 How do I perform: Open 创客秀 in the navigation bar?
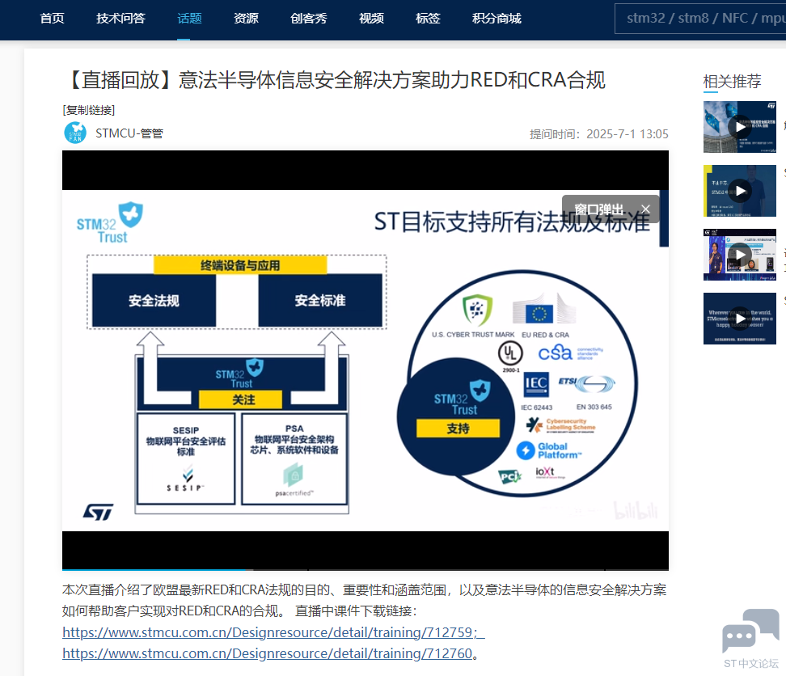coord(309,19)
